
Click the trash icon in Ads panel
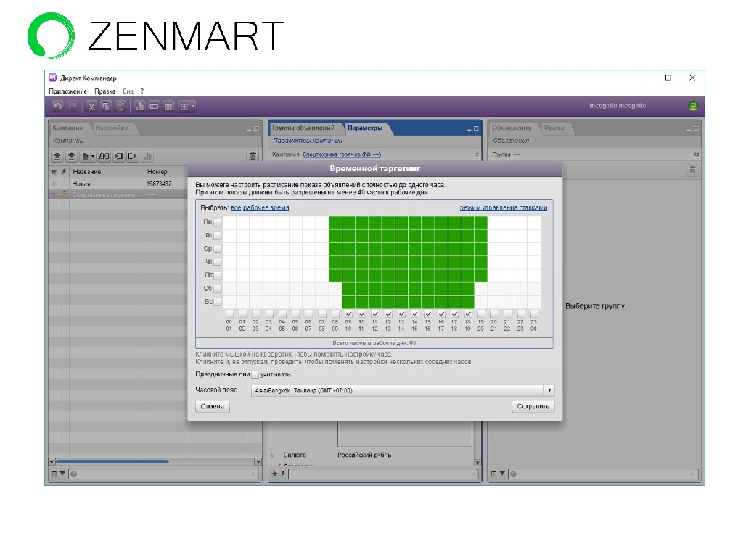point(692,170)
